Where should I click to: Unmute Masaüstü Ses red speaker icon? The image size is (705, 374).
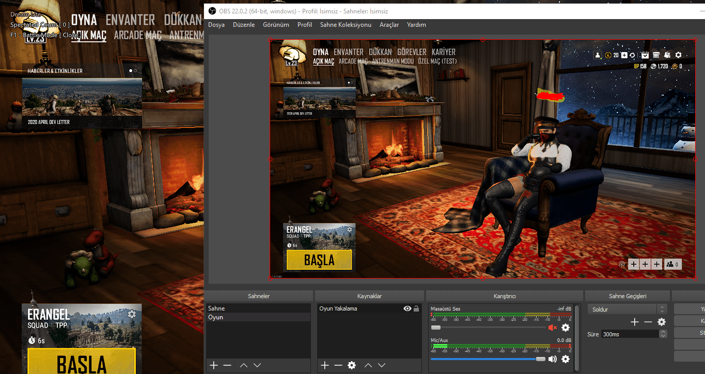(x=552, y=328)
